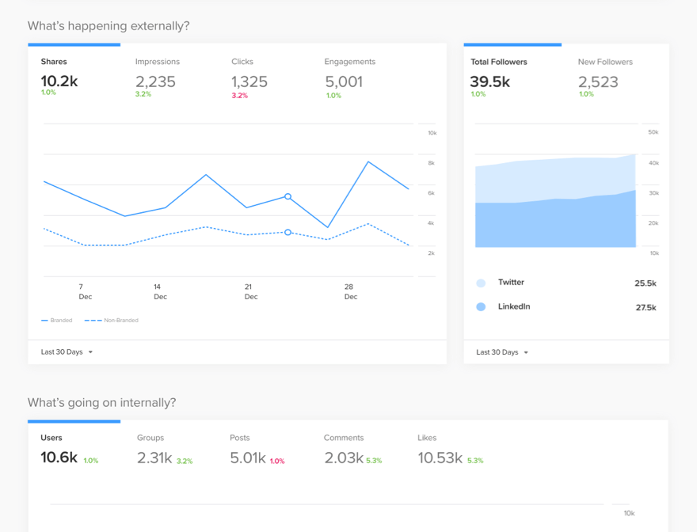Click the Twitter light blue swatch
Screen dimensions: 697x532
[481, 283]
